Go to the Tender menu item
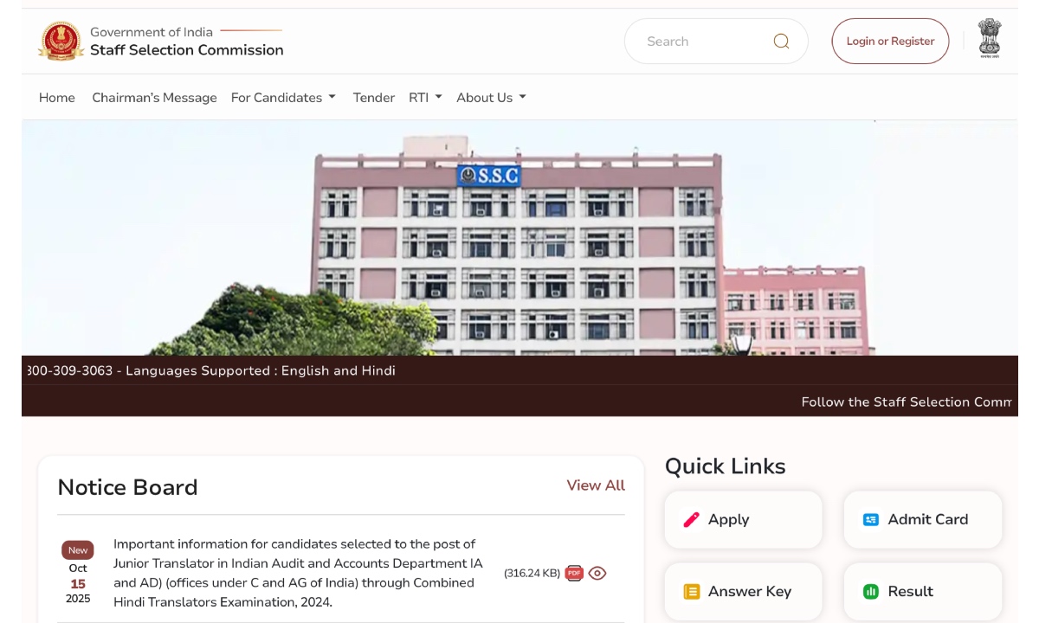 [374, 98]
